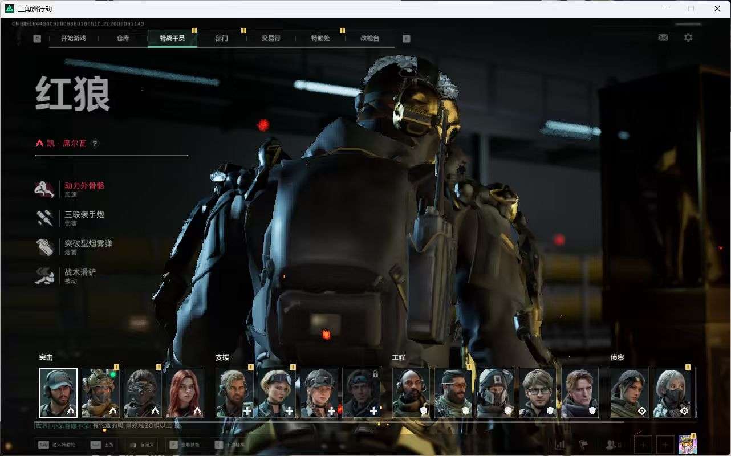
Task: Select the 突击 operator with green status dot
Action: [100, 392]
